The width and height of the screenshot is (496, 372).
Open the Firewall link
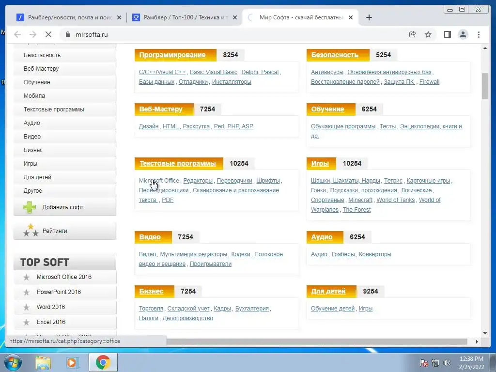click(x=429, y=82)
